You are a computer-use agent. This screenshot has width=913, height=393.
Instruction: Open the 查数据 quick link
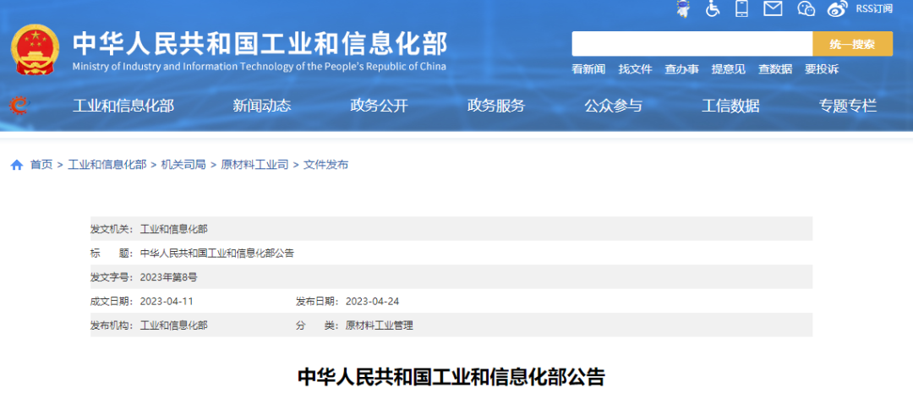[775, 69]
